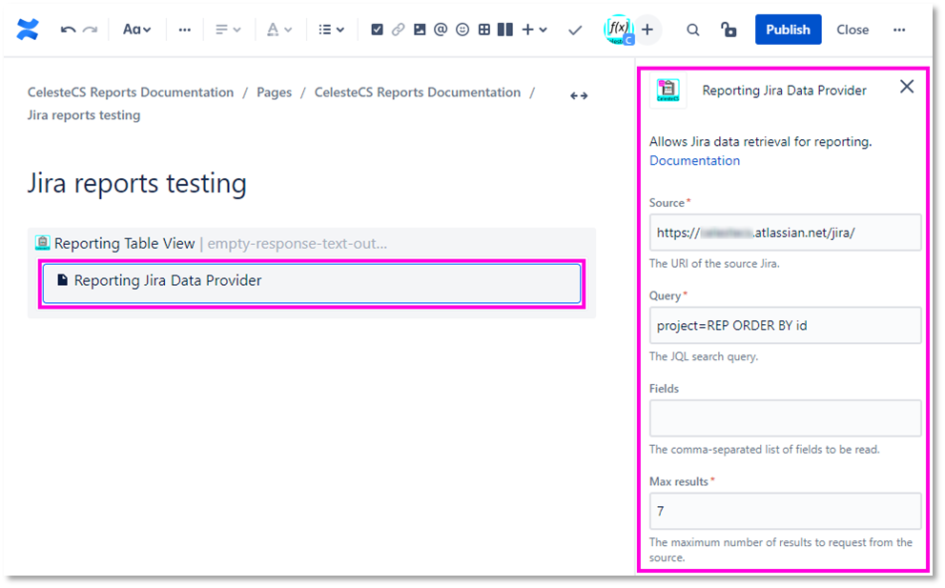The height and width of the screenshot is (588, 945).
Task: Open the text color dropdown
Action: (279, 30)
